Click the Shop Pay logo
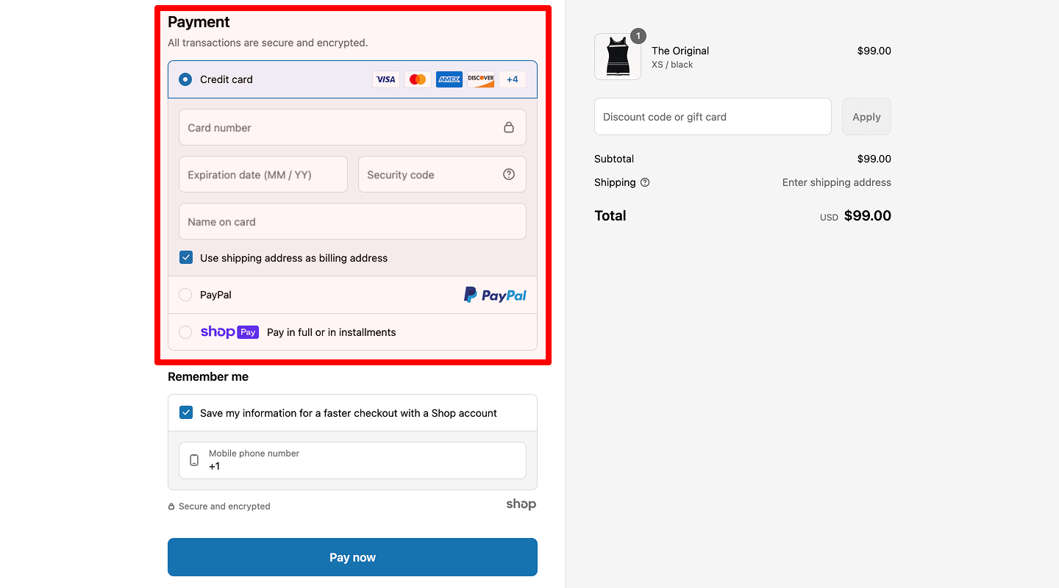 [229, 331]
